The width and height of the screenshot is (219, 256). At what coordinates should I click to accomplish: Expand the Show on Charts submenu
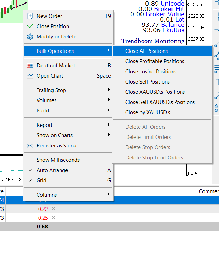click(68, 135)
